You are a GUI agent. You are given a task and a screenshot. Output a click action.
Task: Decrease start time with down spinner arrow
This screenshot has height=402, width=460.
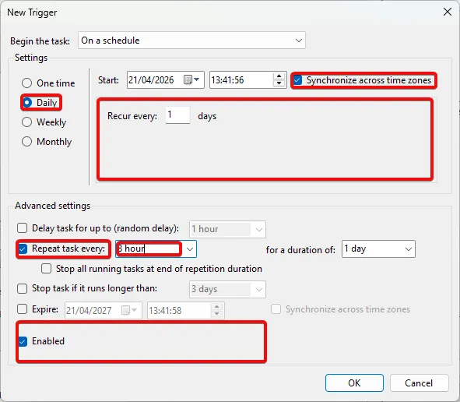[279, 83]
